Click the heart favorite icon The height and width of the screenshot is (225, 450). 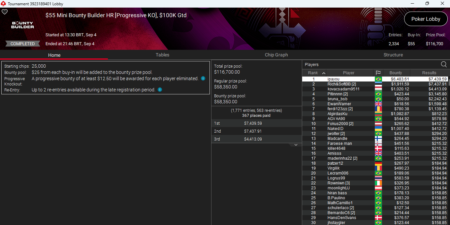5,12
